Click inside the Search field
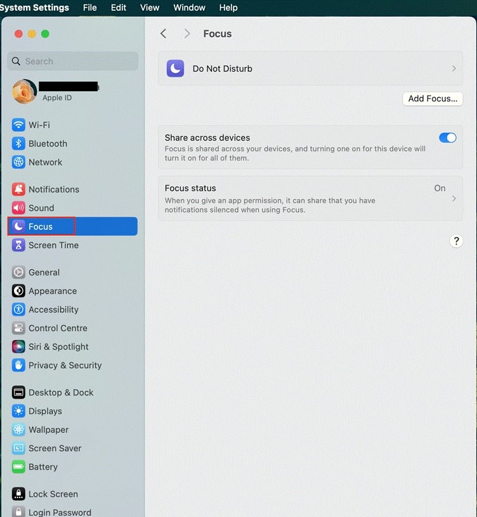 coord(72,61)
